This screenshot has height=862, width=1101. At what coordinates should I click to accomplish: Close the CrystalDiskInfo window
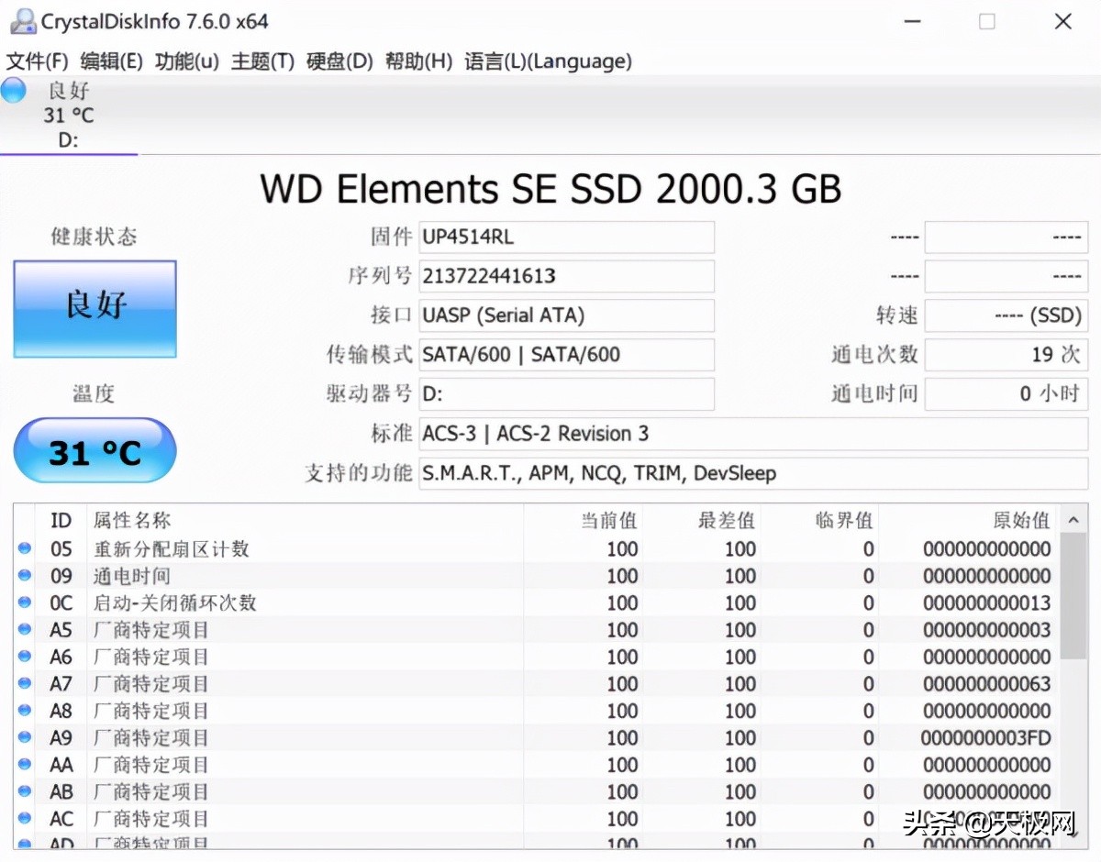pos(1063,21)
